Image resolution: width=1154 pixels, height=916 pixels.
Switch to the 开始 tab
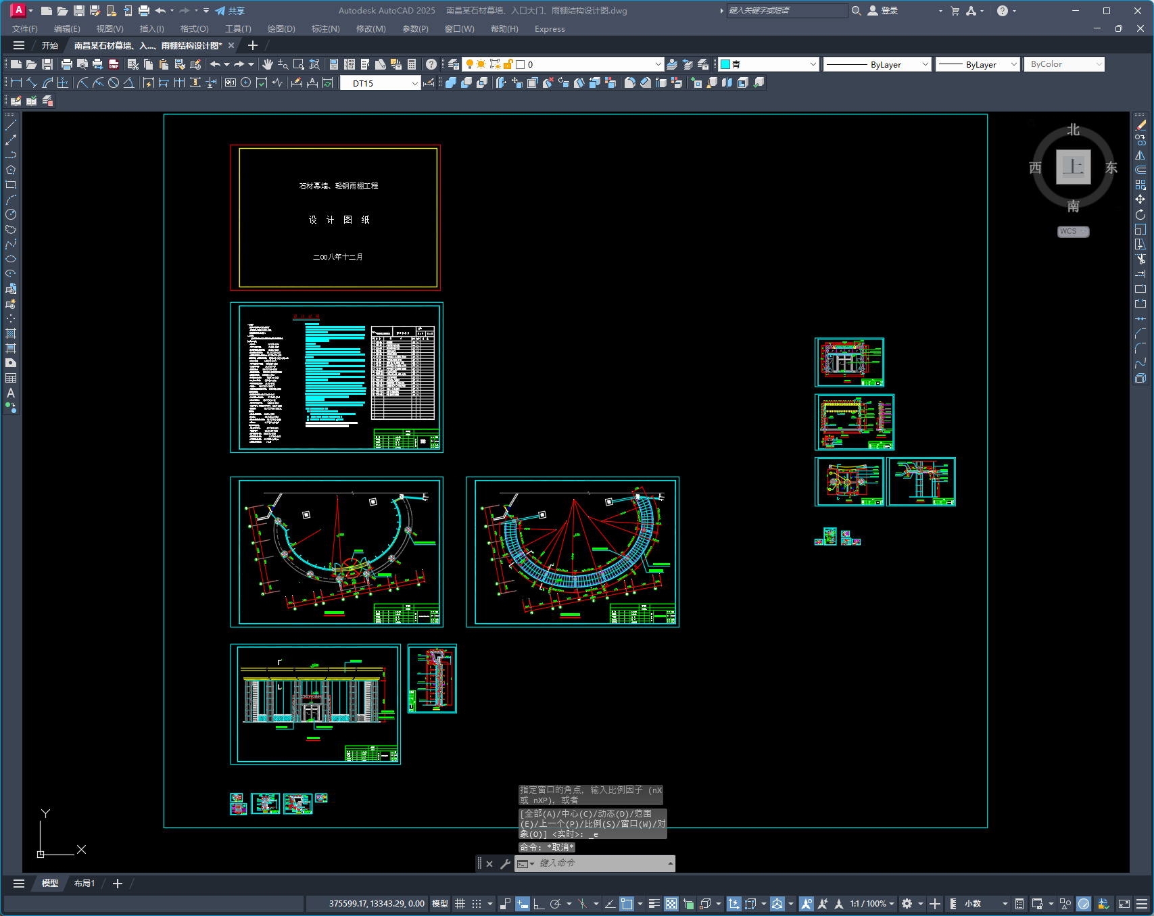click(50, 45)
